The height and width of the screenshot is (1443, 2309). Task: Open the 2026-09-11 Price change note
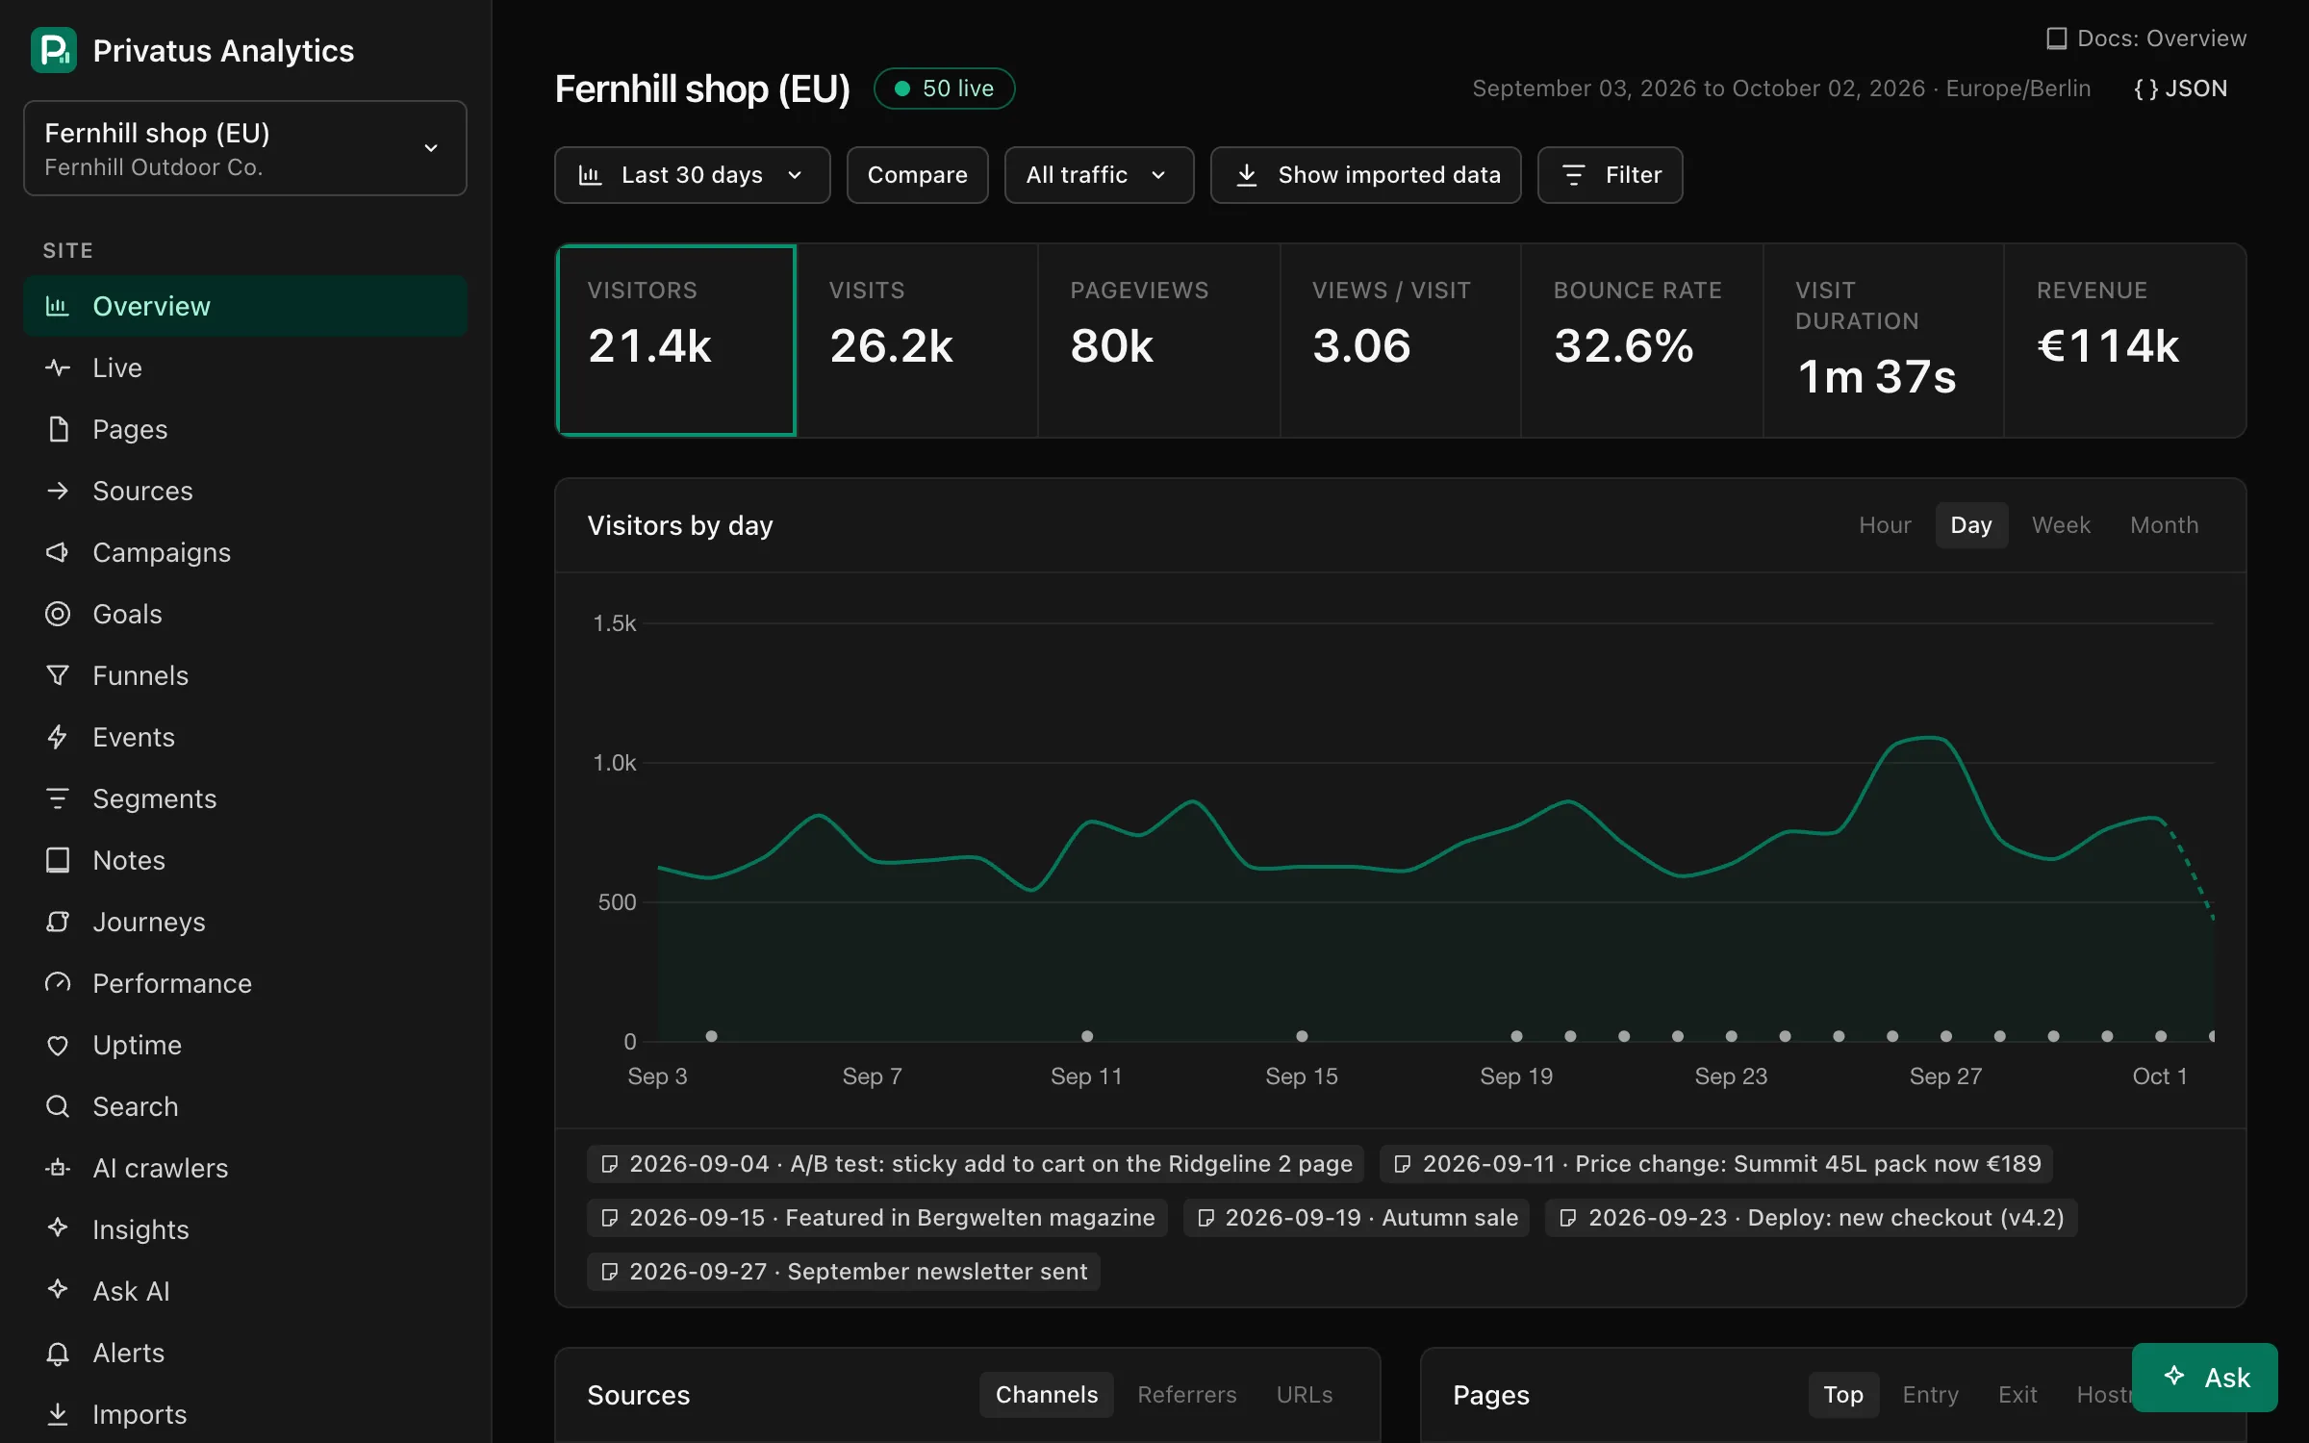pyautogui.click(x=1716, y=1164)
